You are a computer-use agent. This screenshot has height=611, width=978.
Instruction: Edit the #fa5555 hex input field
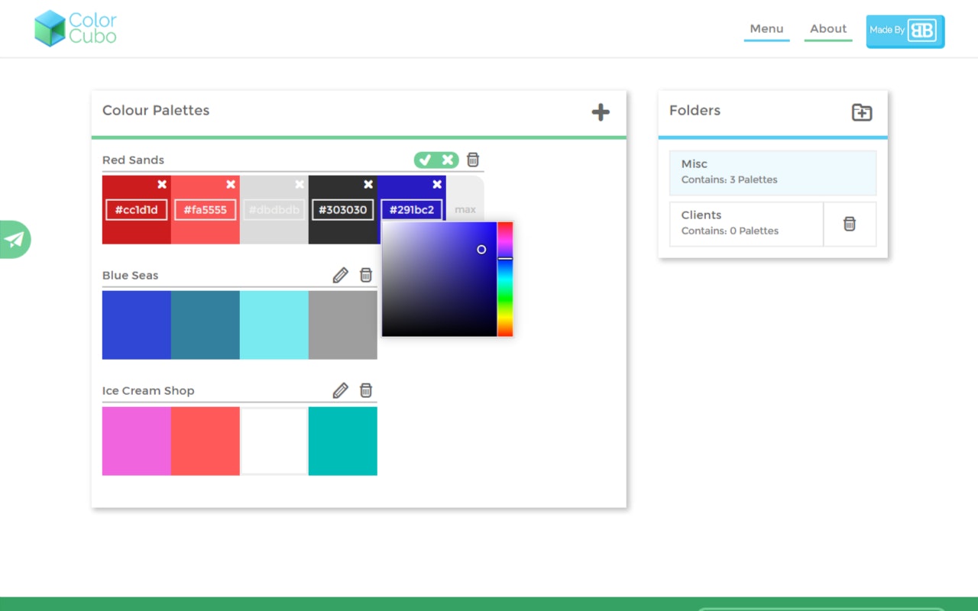pyautogui.click(x=205, y=209)
